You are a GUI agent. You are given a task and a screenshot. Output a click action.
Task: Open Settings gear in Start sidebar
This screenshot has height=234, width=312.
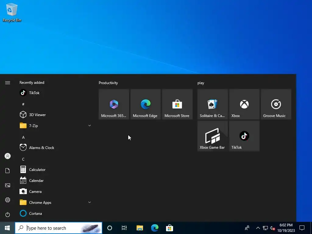[x=8, y=200]
